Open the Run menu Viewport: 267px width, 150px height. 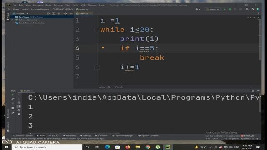tap(68, 5)
